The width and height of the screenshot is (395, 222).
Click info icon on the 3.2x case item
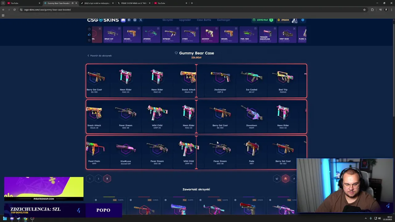coord(96,200)
